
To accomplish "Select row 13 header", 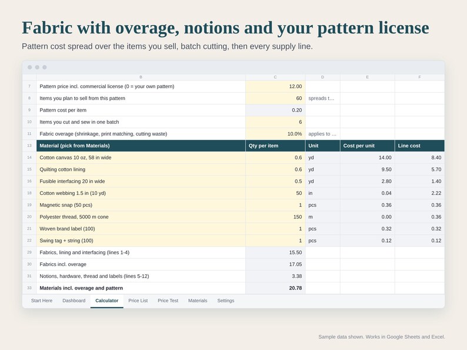I will click(x=29, y=146).
